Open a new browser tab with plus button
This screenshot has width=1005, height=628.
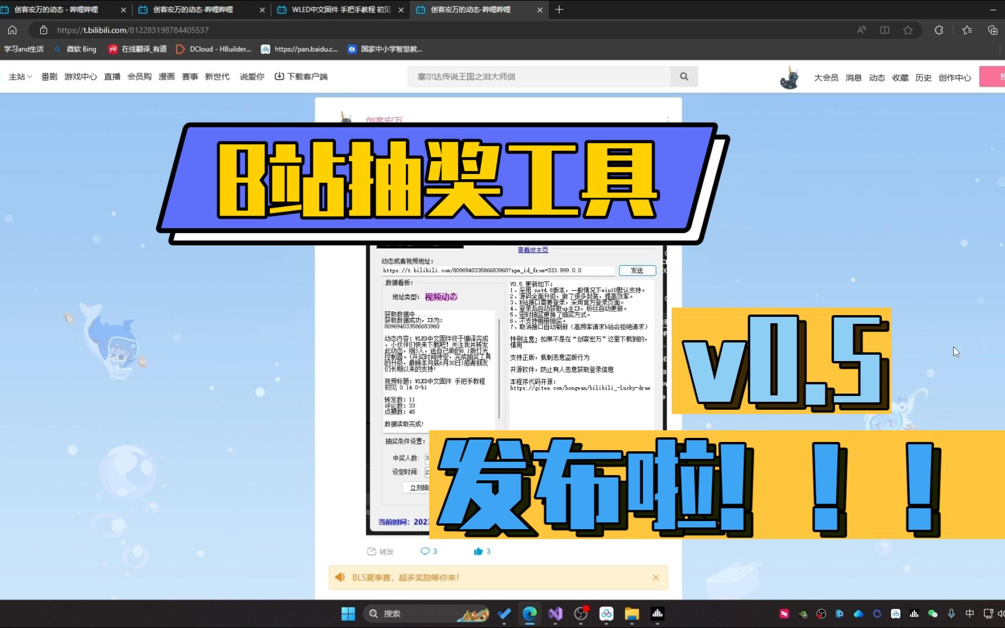click(x=559, y=10)
